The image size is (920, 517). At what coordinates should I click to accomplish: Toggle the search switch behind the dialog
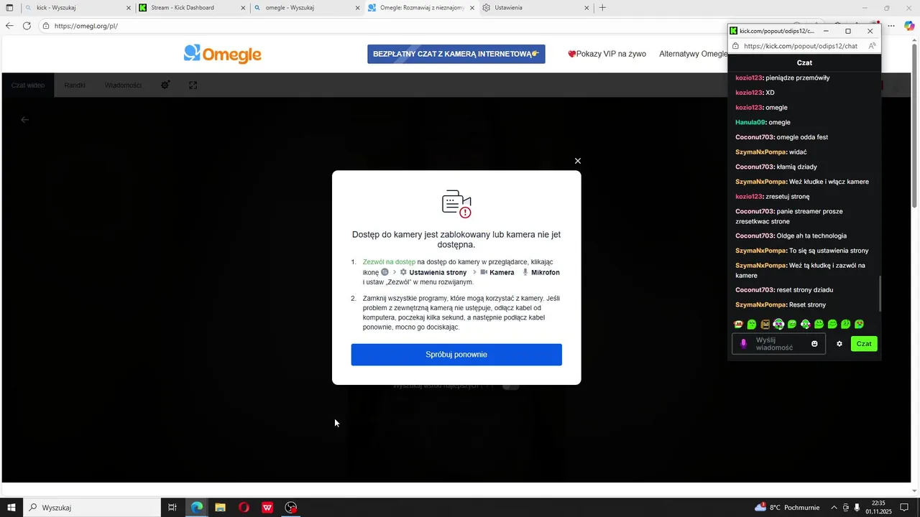click(x=510, y=386)
